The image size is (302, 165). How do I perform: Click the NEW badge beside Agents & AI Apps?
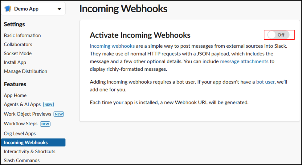click(48, 104)
